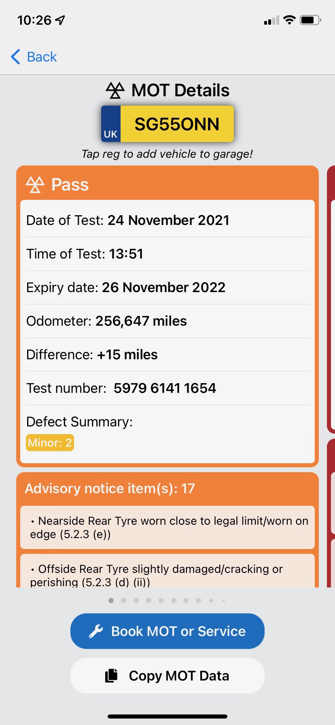Open the Nearside Rear Tyre advisory item
Viewport: 335px width, 725px height.
tap(167, 527)
